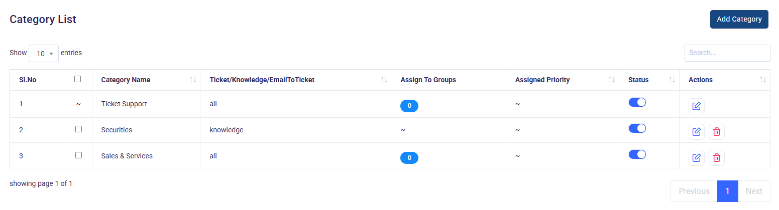The height and width of the screenshot is (210, 779).
Task: Open the show entries dropdown
Action: pos(44,53)
